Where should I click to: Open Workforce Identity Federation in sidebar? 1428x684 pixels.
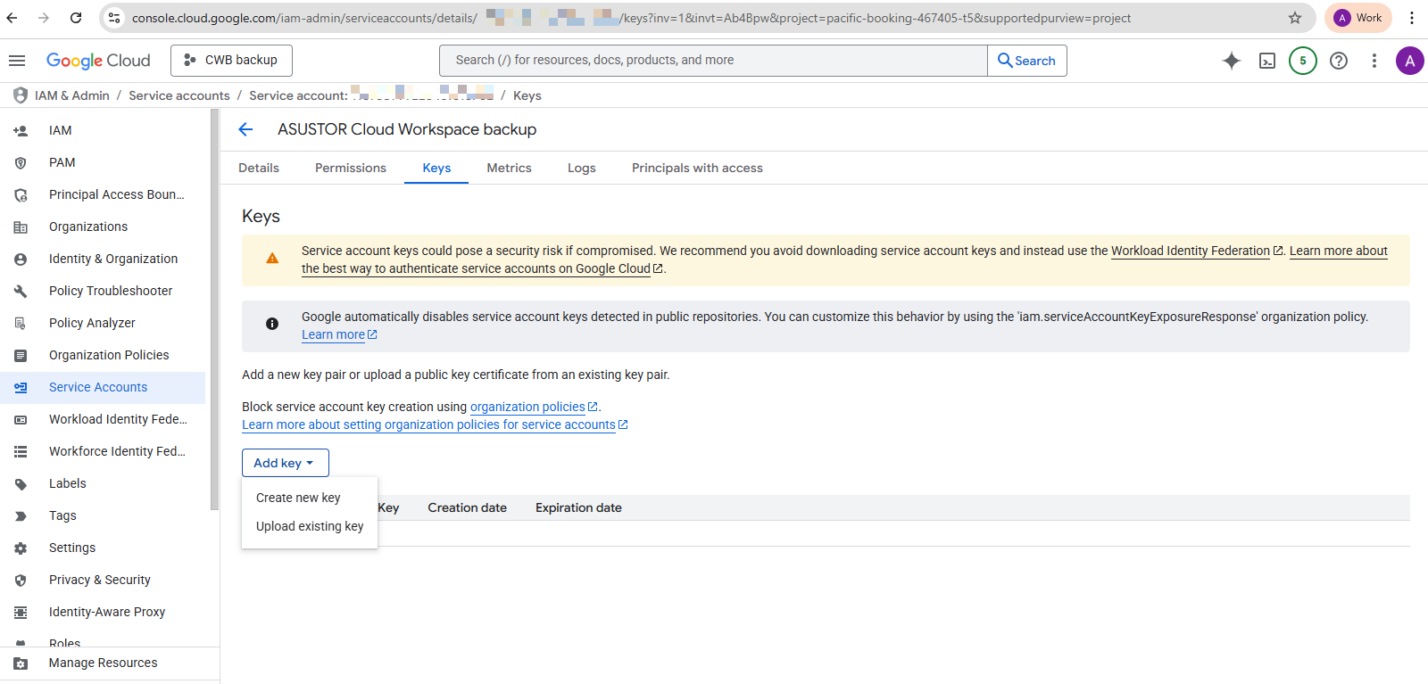click(x=103, y=451)
